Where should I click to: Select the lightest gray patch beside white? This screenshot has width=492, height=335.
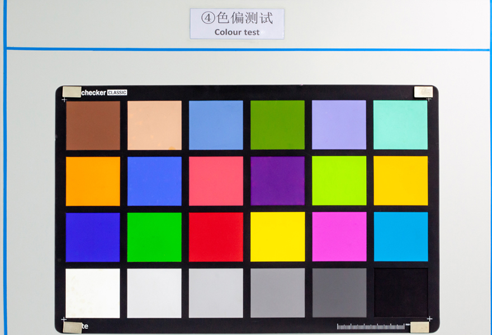click(154, 293)
